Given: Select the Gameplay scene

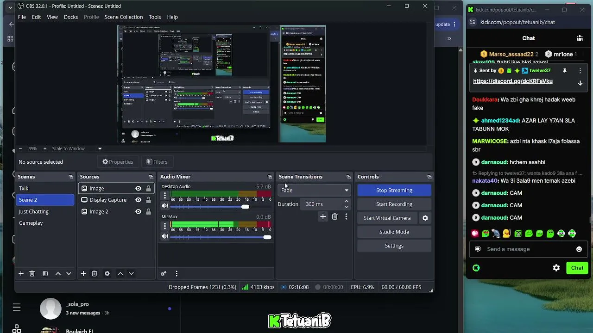Looking at the screenshot, I should click(45, 223).
